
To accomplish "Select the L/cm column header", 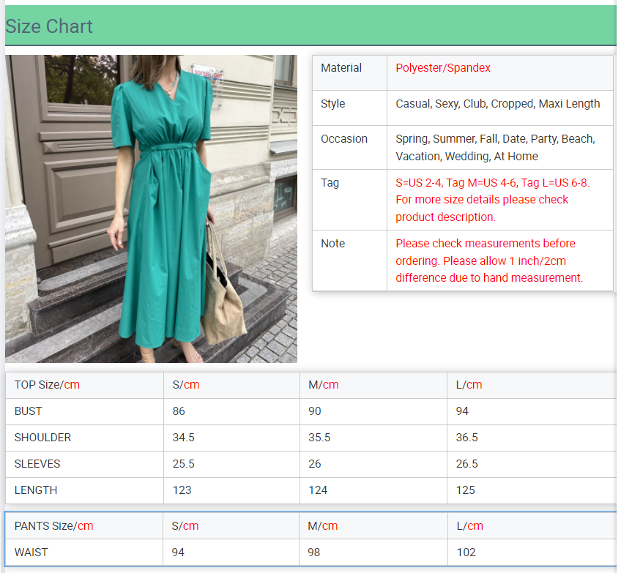I will pyautogui.click(x=464, y=384).
